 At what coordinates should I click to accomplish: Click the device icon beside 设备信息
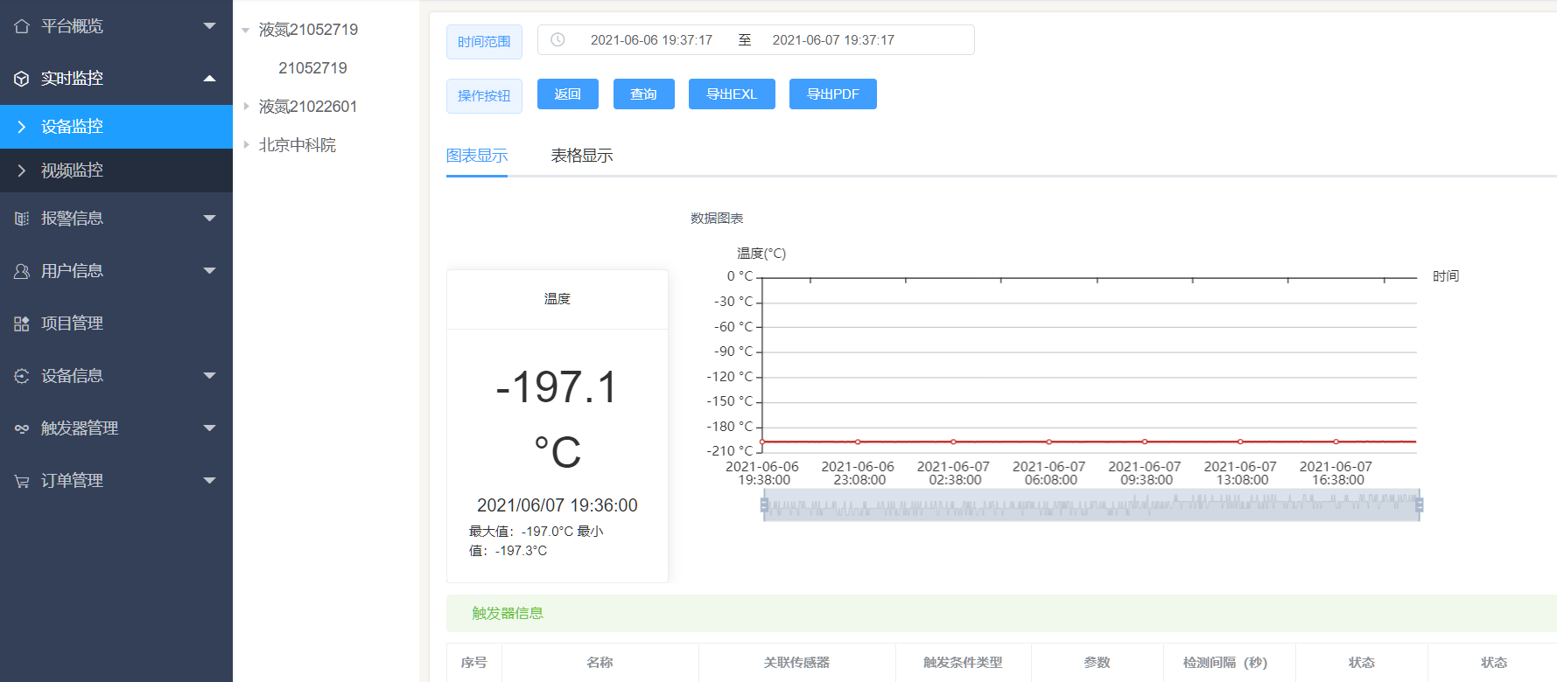click(x=22, y=376)
